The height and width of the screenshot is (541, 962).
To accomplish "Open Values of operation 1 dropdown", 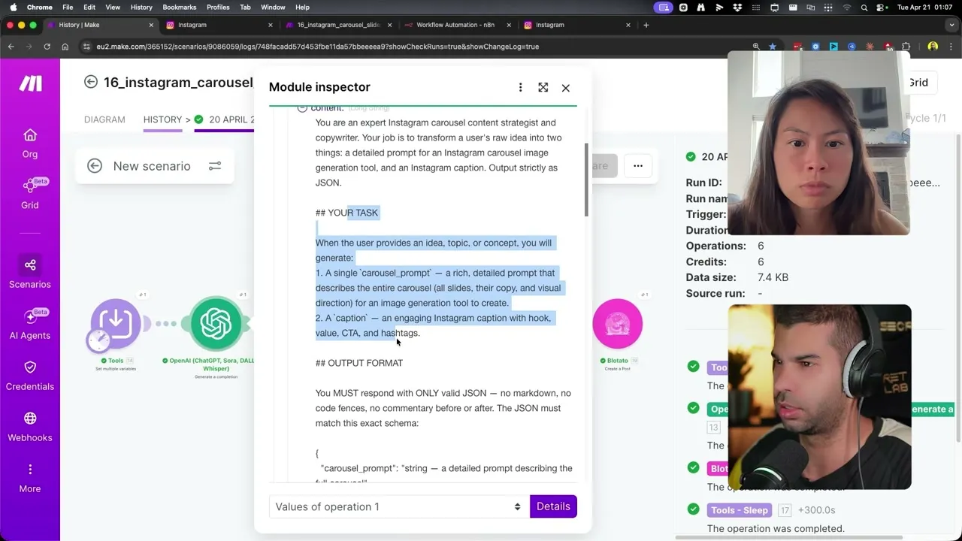I will click(398, 506).
